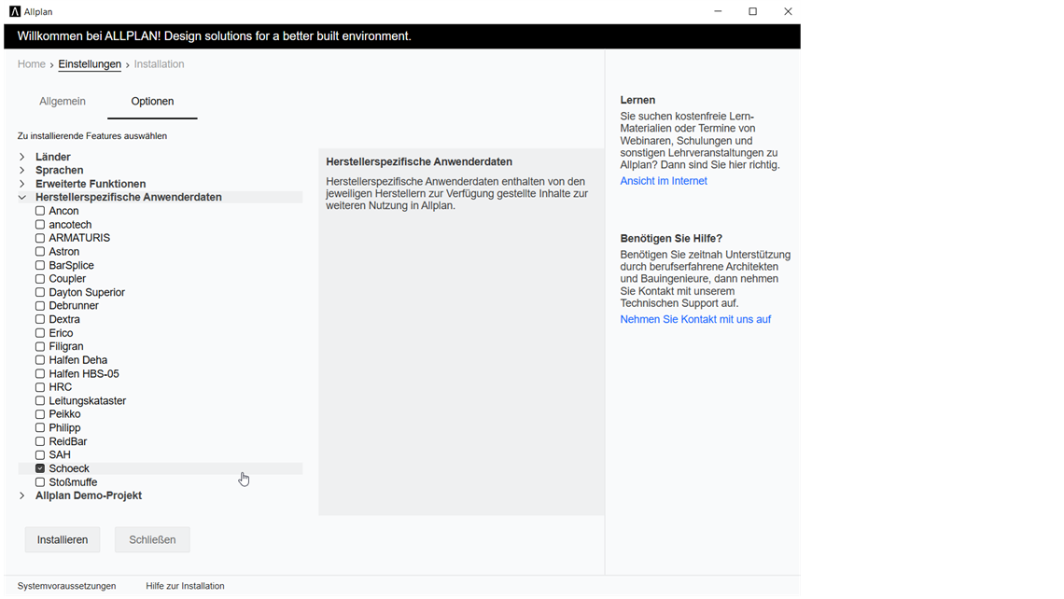The width and height of the screenshot is (1064, 599).
Task: Uncheck the Schoeck checkbox
Action: (x=40, y=468)
